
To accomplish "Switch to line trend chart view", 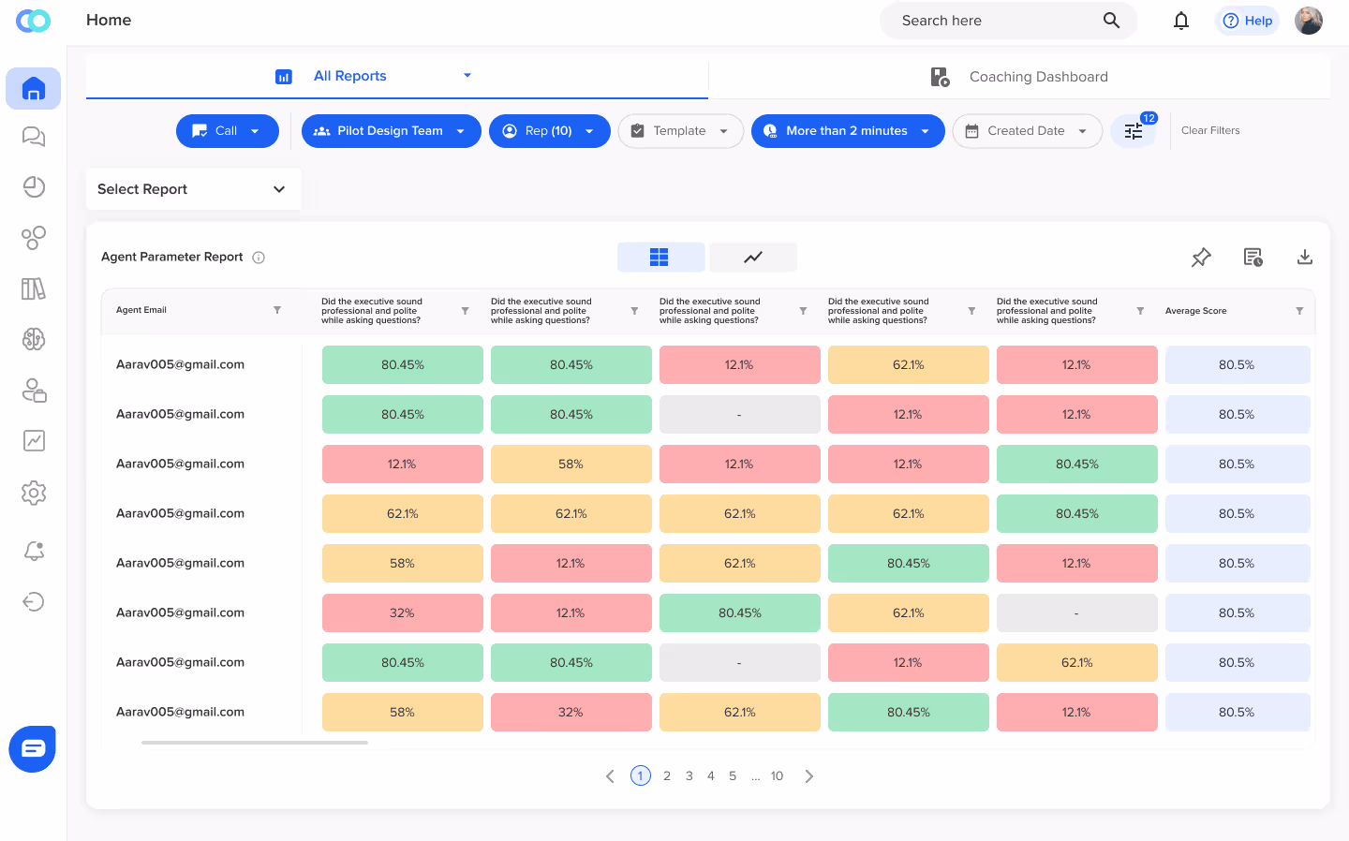I will (x=753, y=257).
